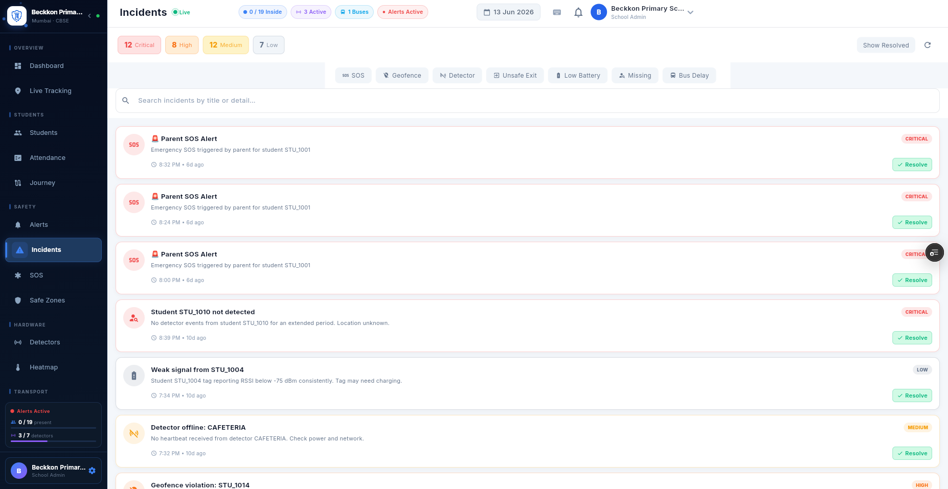
Task: Expand the Beckkon Primary School account menu
Action: (690, 12)
